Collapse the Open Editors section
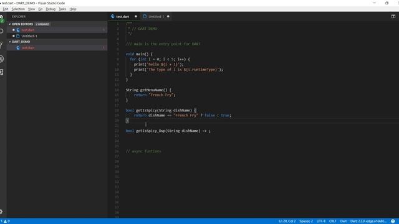Viewport: 399px width, 224px height. [x=22, y=24]
